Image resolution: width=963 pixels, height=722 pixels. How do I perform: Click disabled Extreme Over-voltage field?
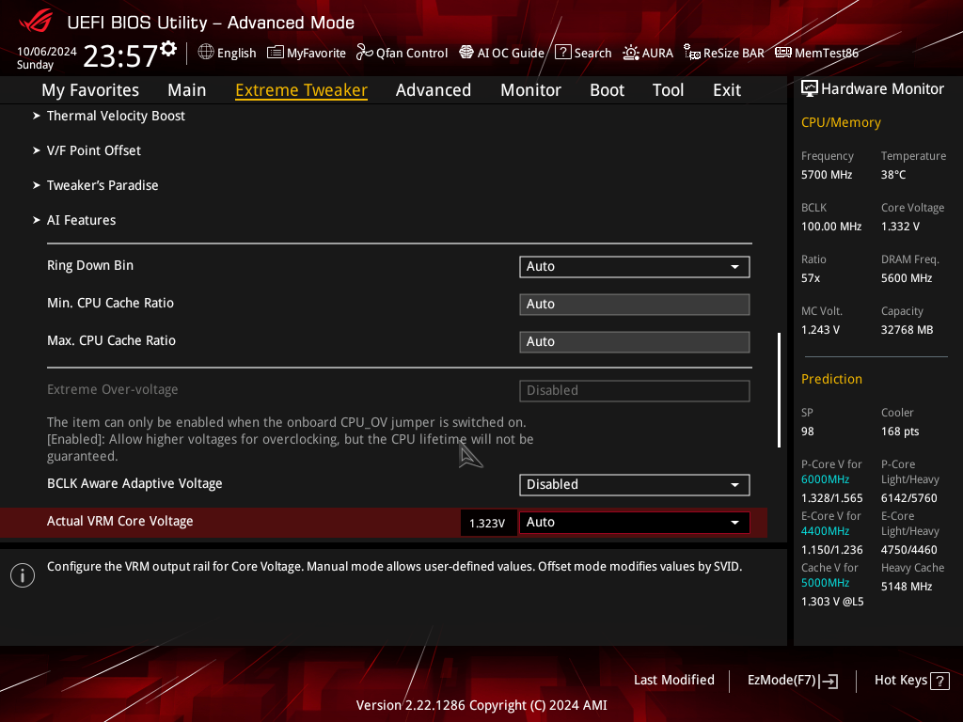click(x=635, y=390)
